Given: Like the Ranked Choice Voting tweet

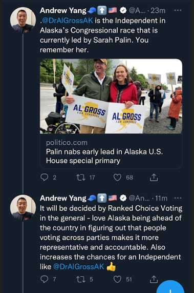Looking at the screenshot, I should 117,279.
